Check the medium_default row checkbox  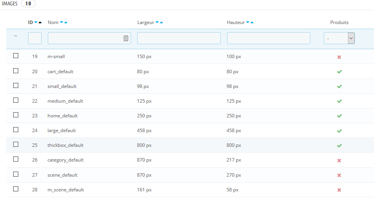click(16, 100)
